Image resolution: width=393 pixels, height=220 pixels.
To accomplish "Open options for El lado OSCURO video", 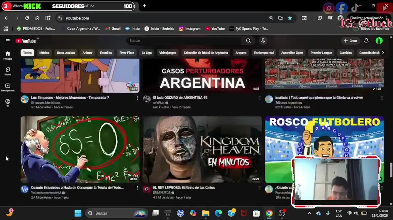I will [260, 98].
